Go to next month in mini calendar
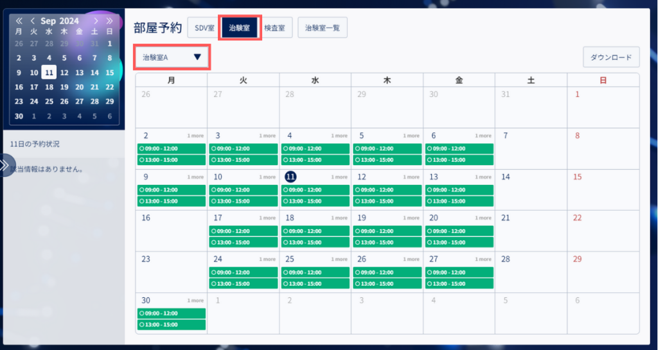This screenshot has height=350, width=658. point(96,21)
